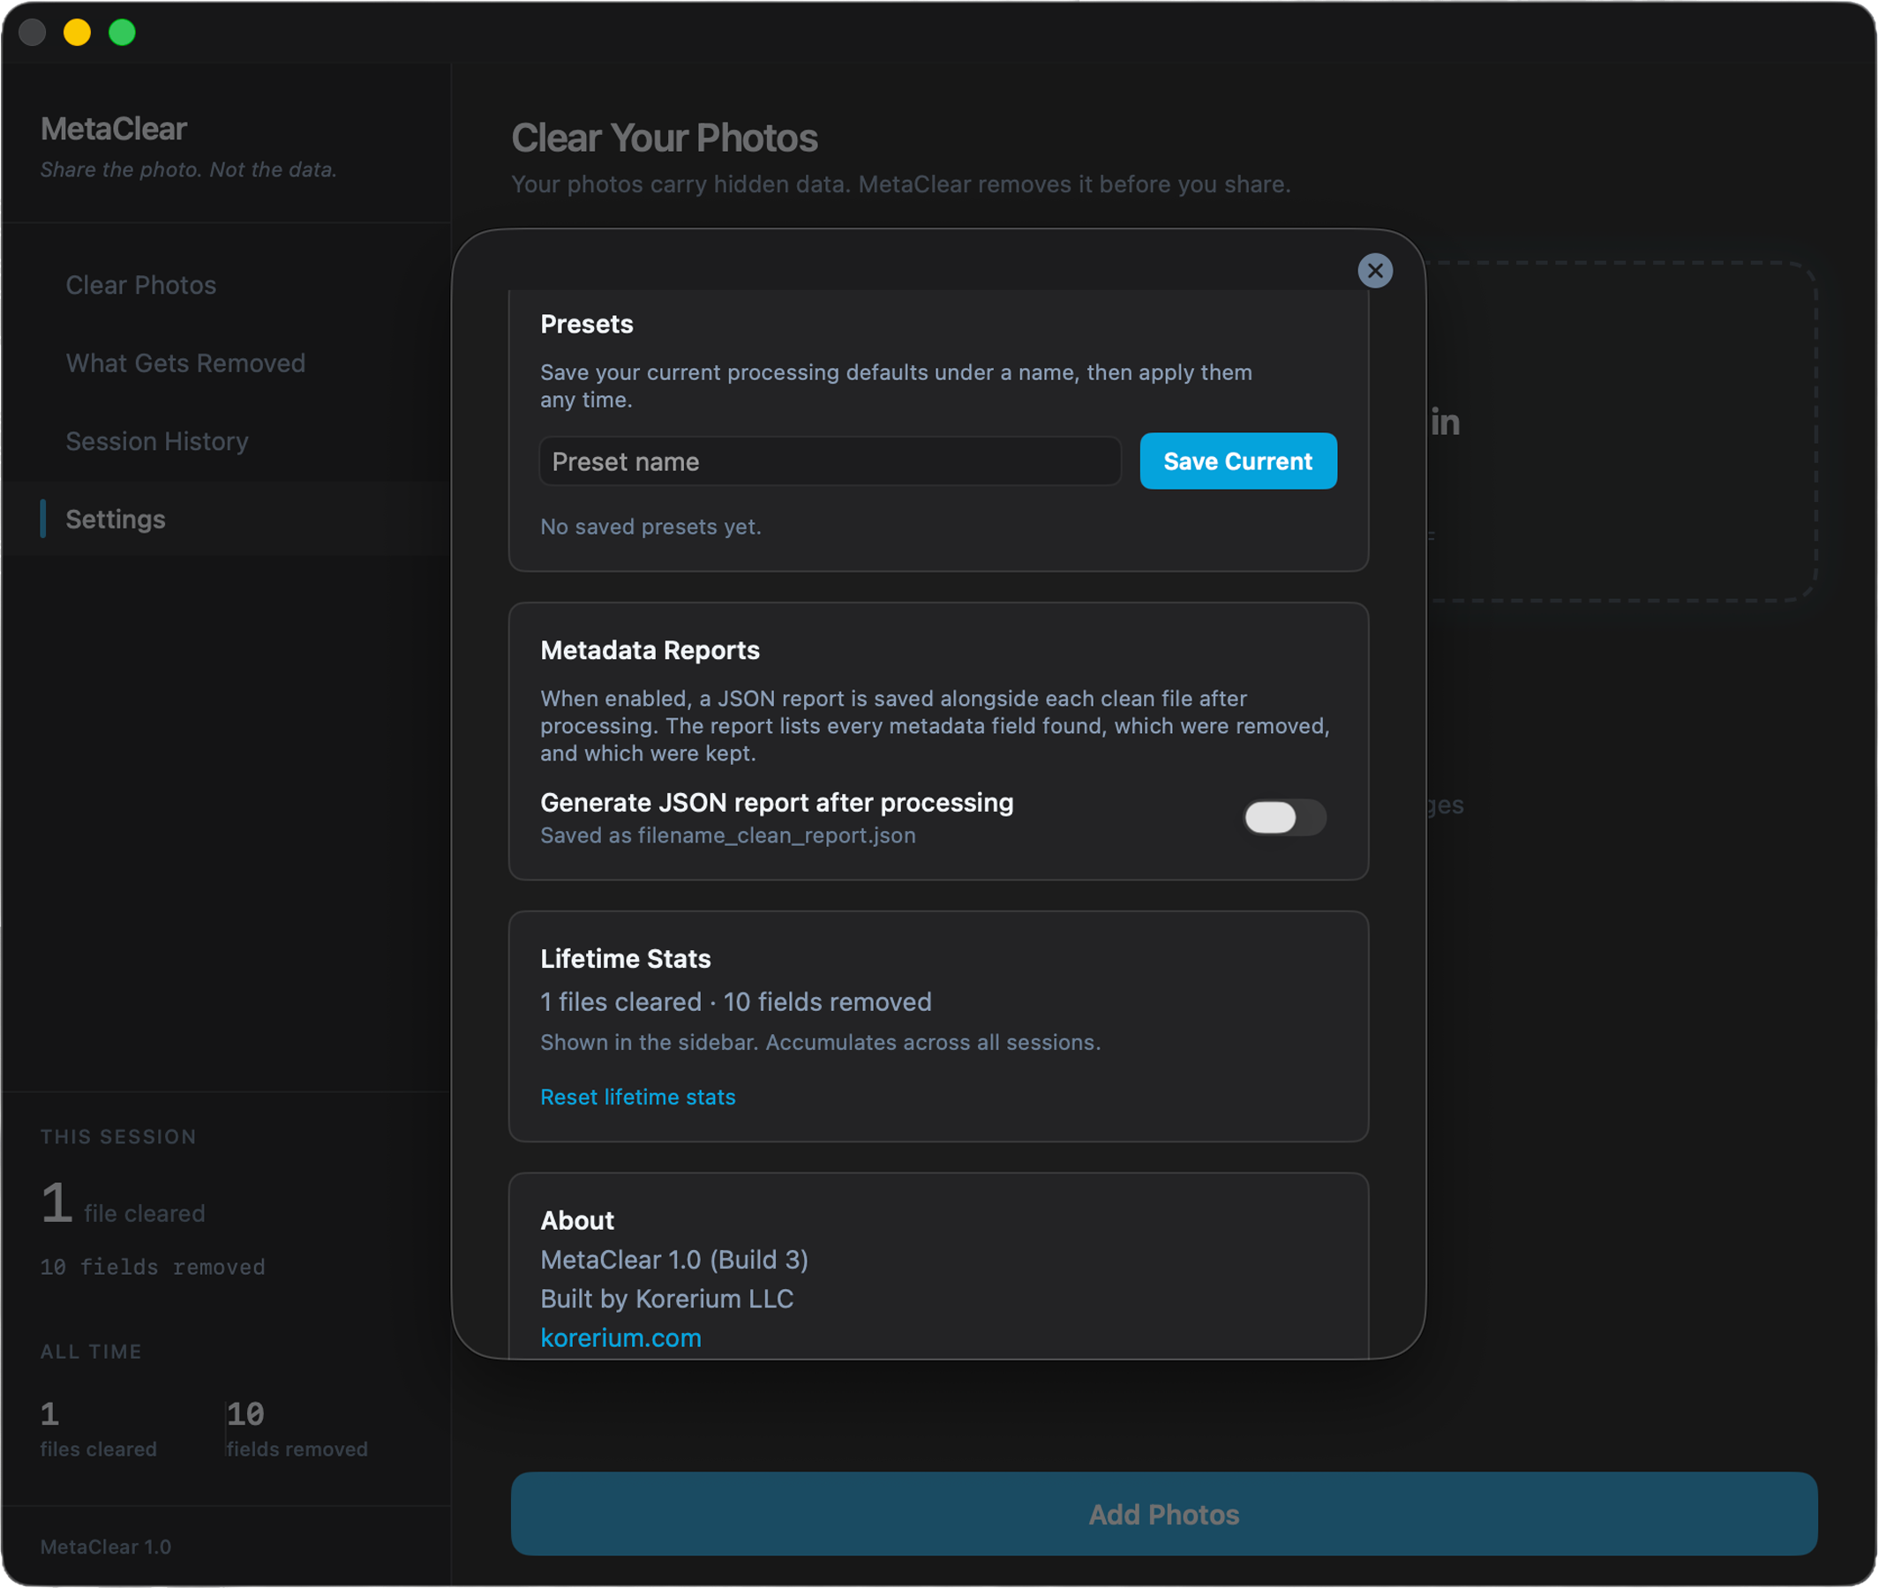
Task: Open Clear Photos in the sidebar
Action: 141,285
